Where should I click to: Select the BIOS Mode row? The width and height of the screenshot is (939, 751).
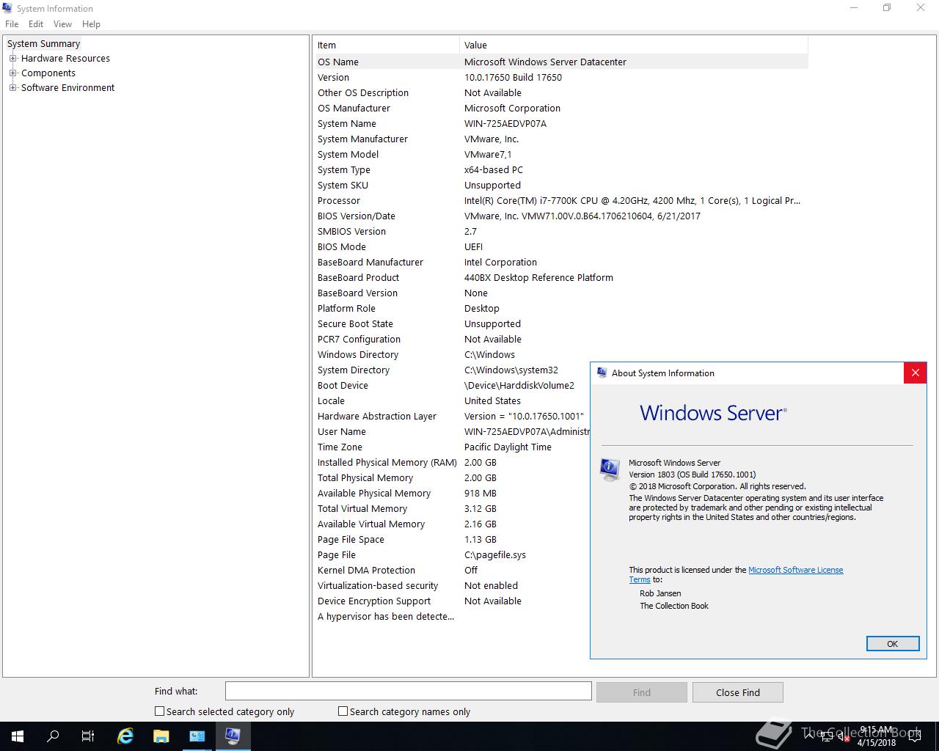(x=562, y=246)
